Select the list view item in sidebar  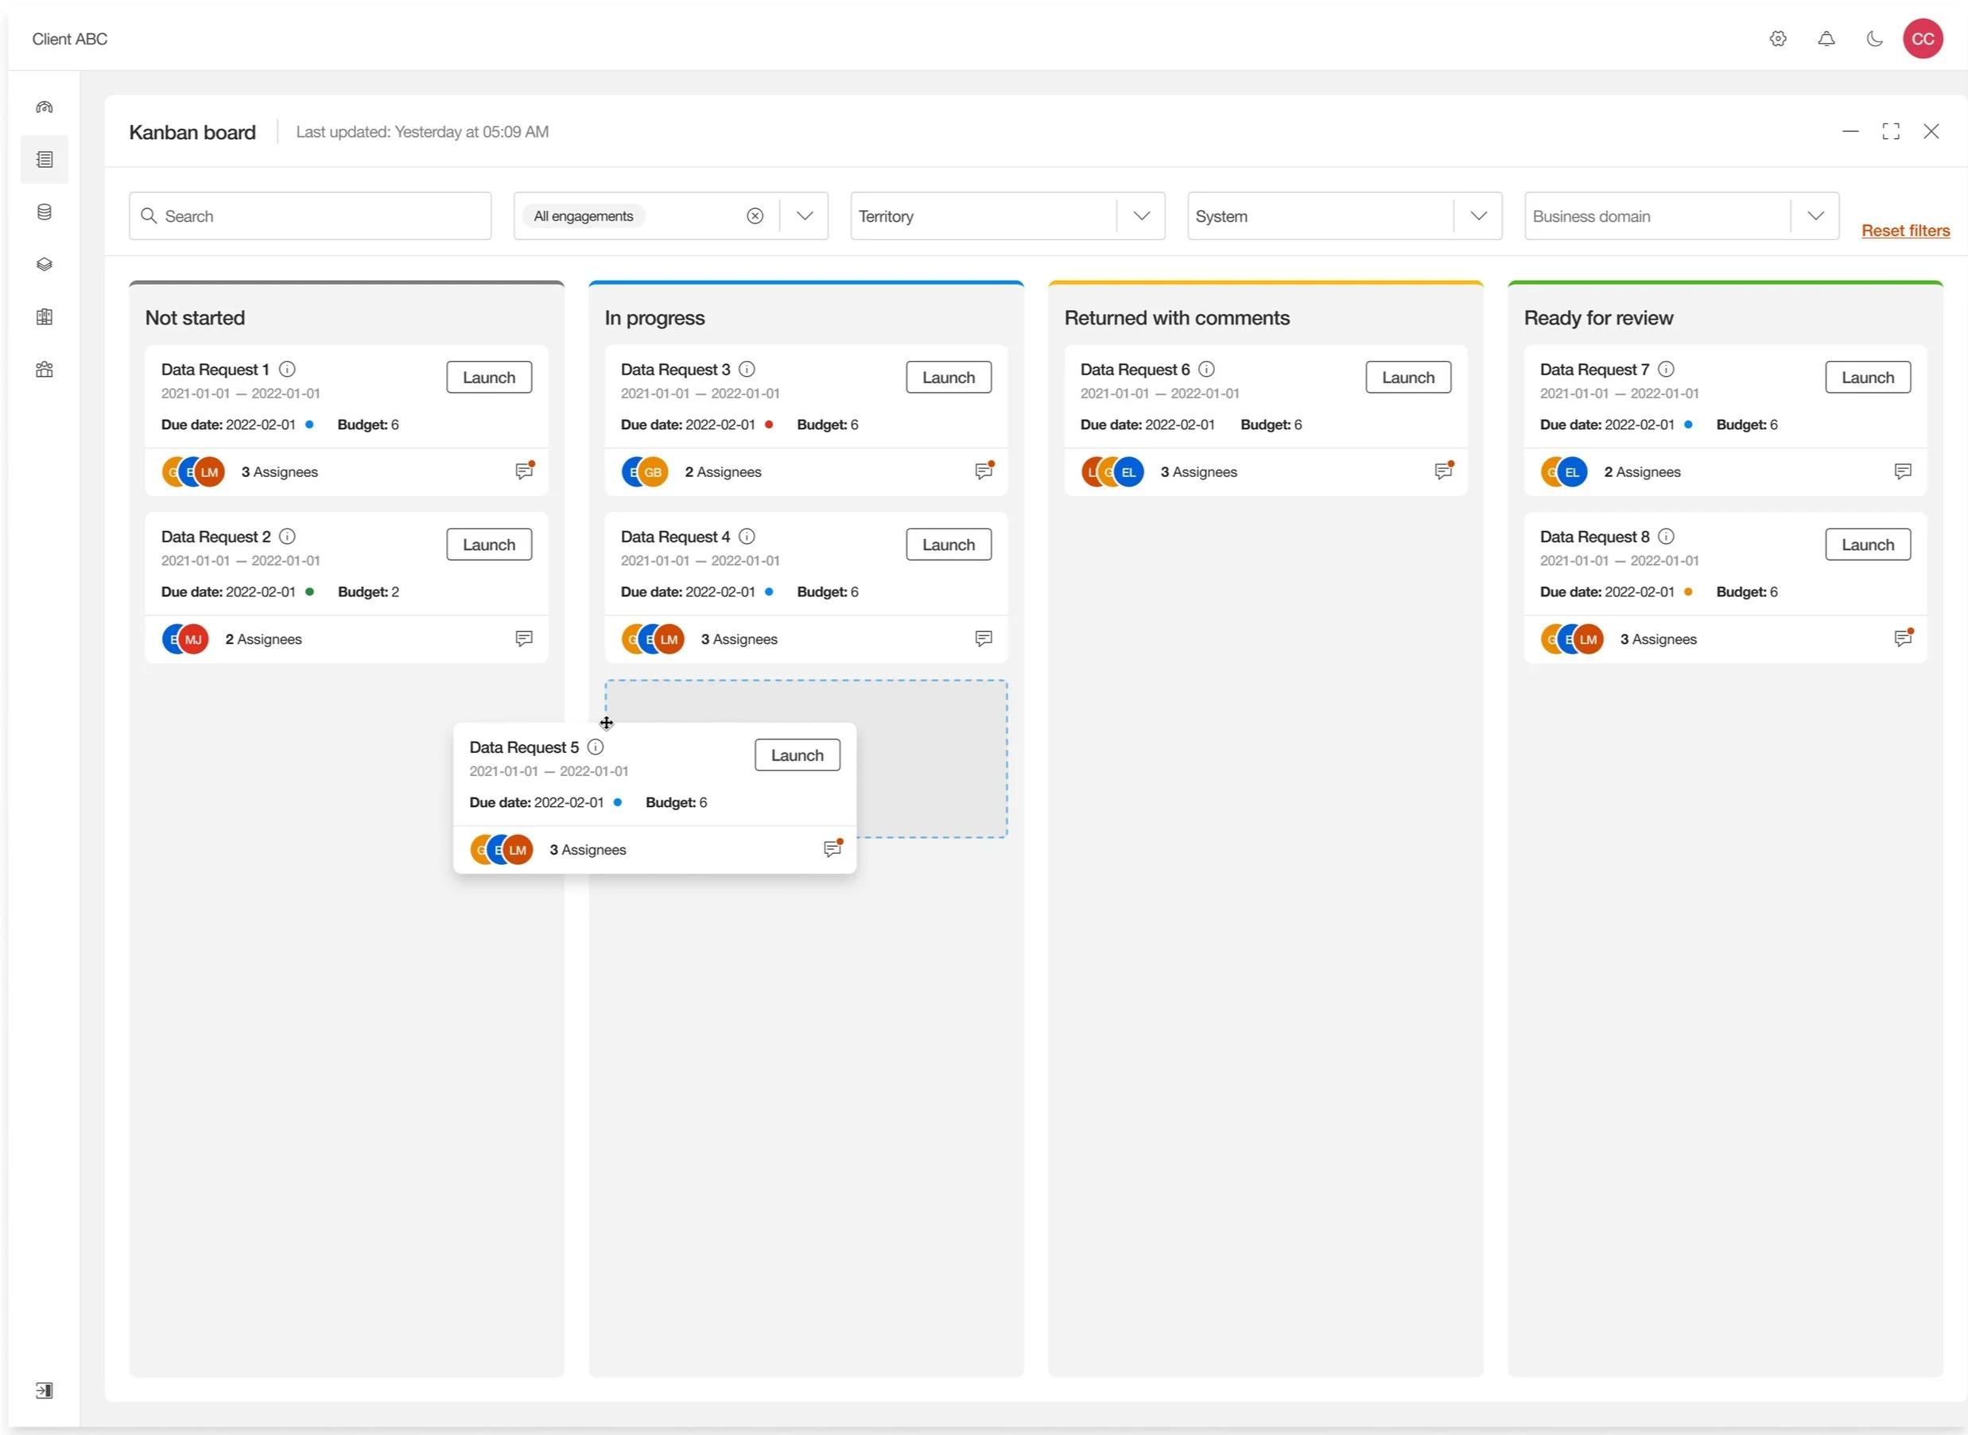(45, 160)
